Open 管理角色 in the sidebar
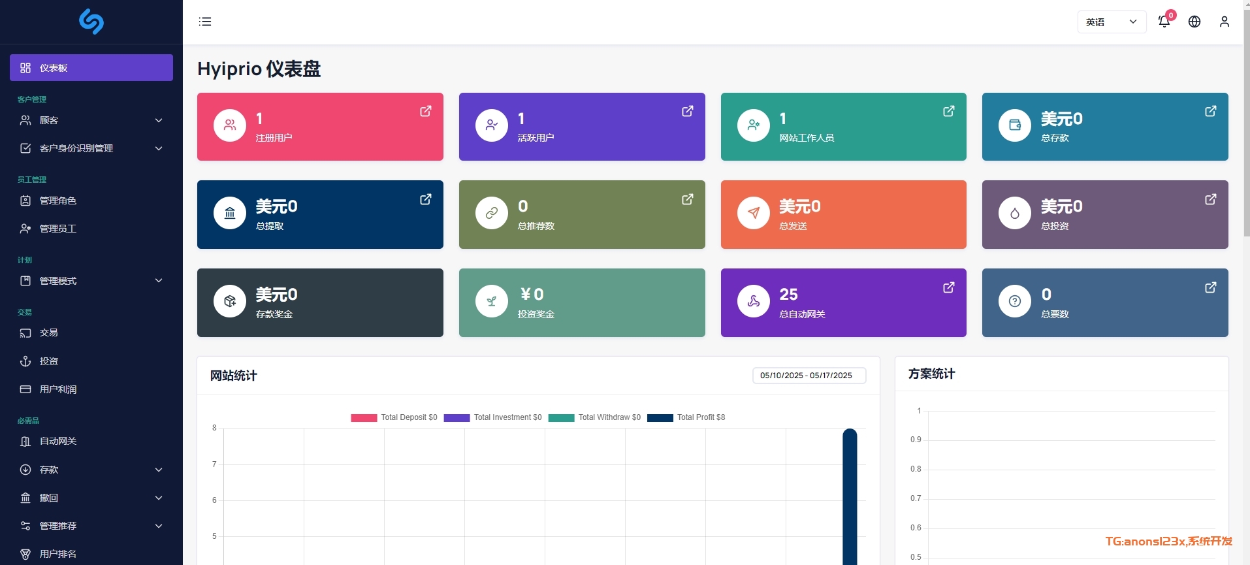Screen dimensions: 1250x565 click(x=91, y=201)
